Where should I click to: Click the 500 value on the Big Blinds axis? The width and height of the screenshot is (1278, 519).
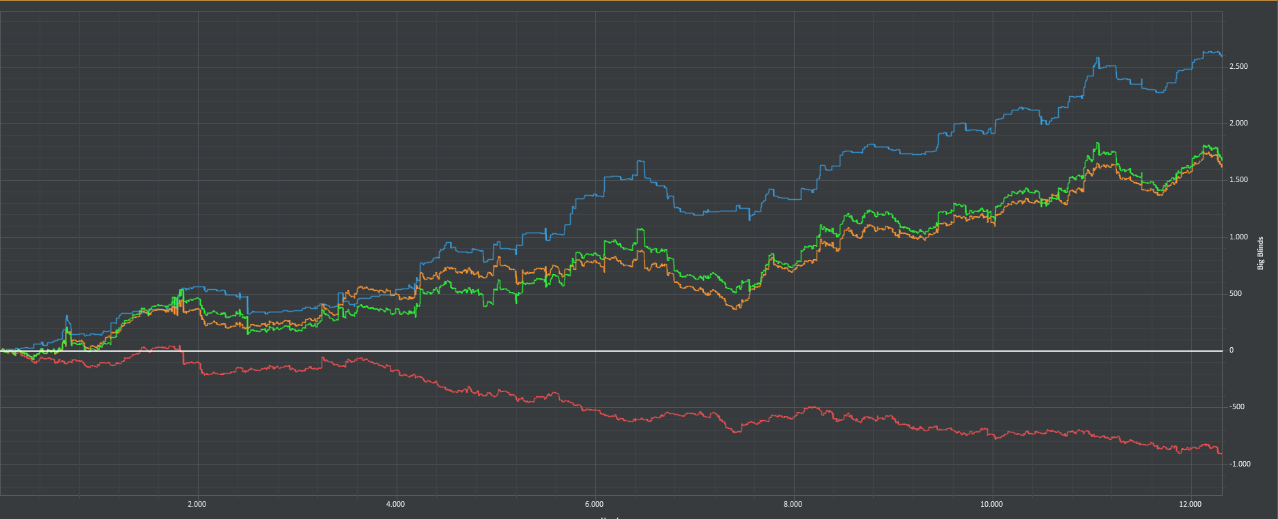point(1236,294)
